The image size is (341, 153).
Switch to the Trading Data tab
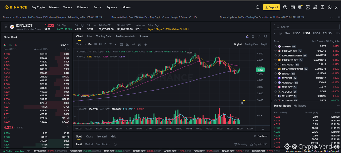[x=104, y=36]
